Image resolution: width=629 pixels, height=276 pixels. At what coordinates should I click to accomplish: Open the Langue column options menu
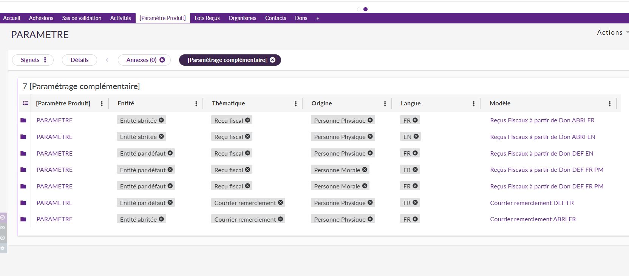click(x=473, y=103)
